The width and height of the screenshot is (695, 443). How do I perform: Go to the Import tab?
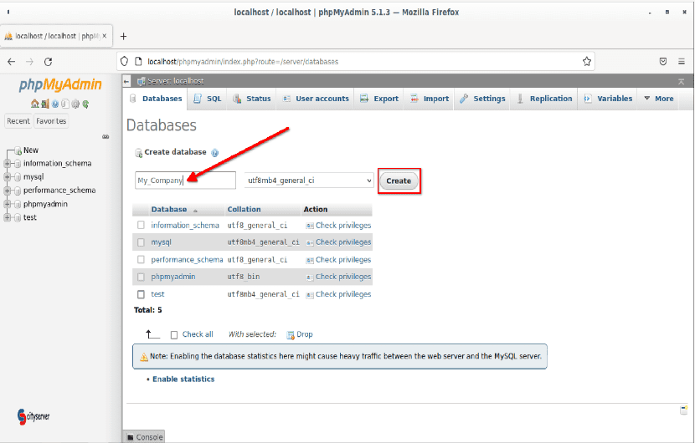pos(429,99)
